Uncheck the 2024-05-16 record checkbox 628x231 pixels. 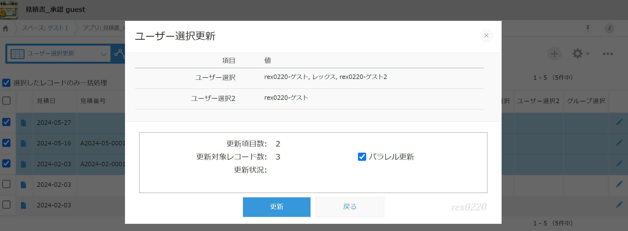(x=6, y=143)
